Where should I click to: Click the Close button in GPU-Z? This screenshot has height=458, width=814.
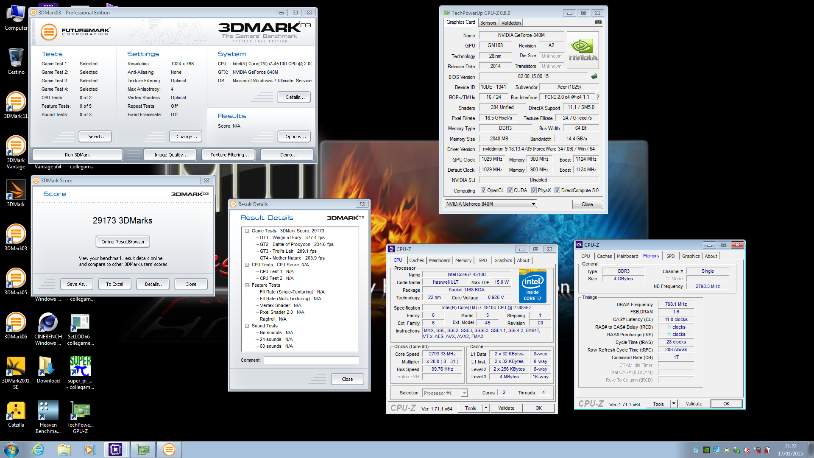coord(587,204)
